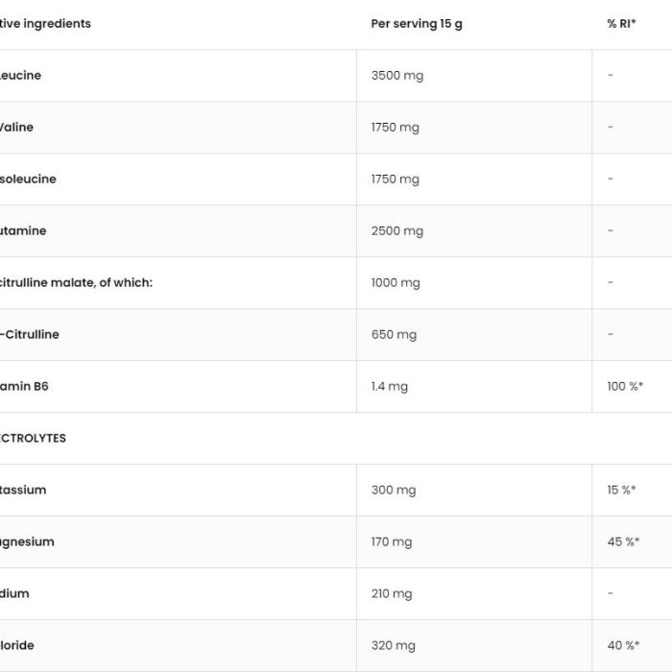This screenshot has height=672, width=672.
Task: Click the '% RI*' column header
Action: point(621,24)
